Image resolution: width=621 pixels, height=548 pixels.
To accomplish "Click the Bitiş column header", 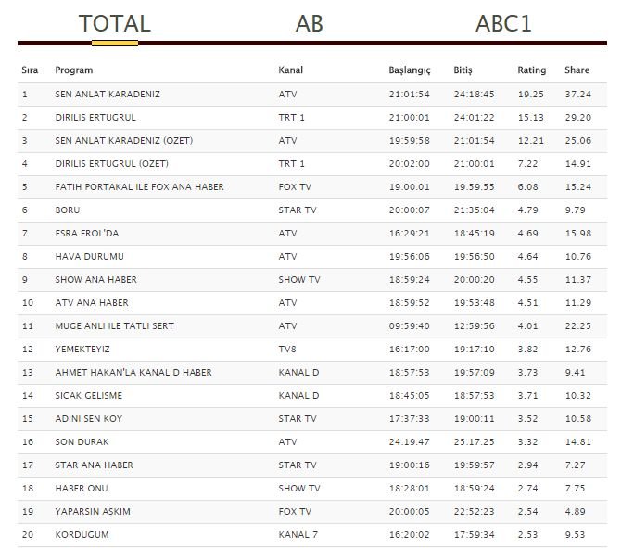I will coord(463,70).
